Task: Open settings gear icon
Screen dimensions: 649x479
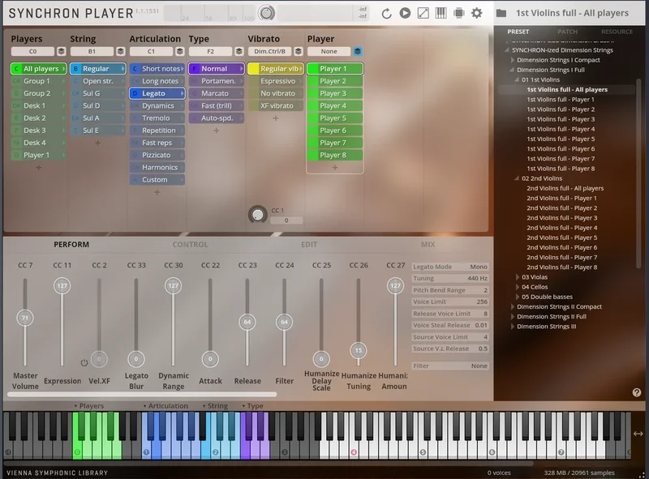Action: pyautogui.click(x=477, y=13)
